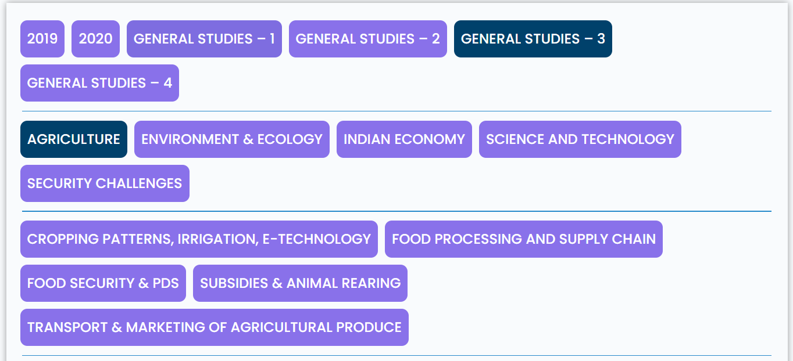Select the 2020 year filter

pos(95,39)
